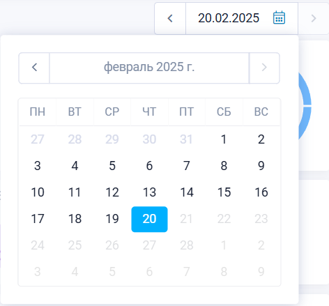Select grayed-out January 31 date
329x306 pixels.
coord(187,139)
